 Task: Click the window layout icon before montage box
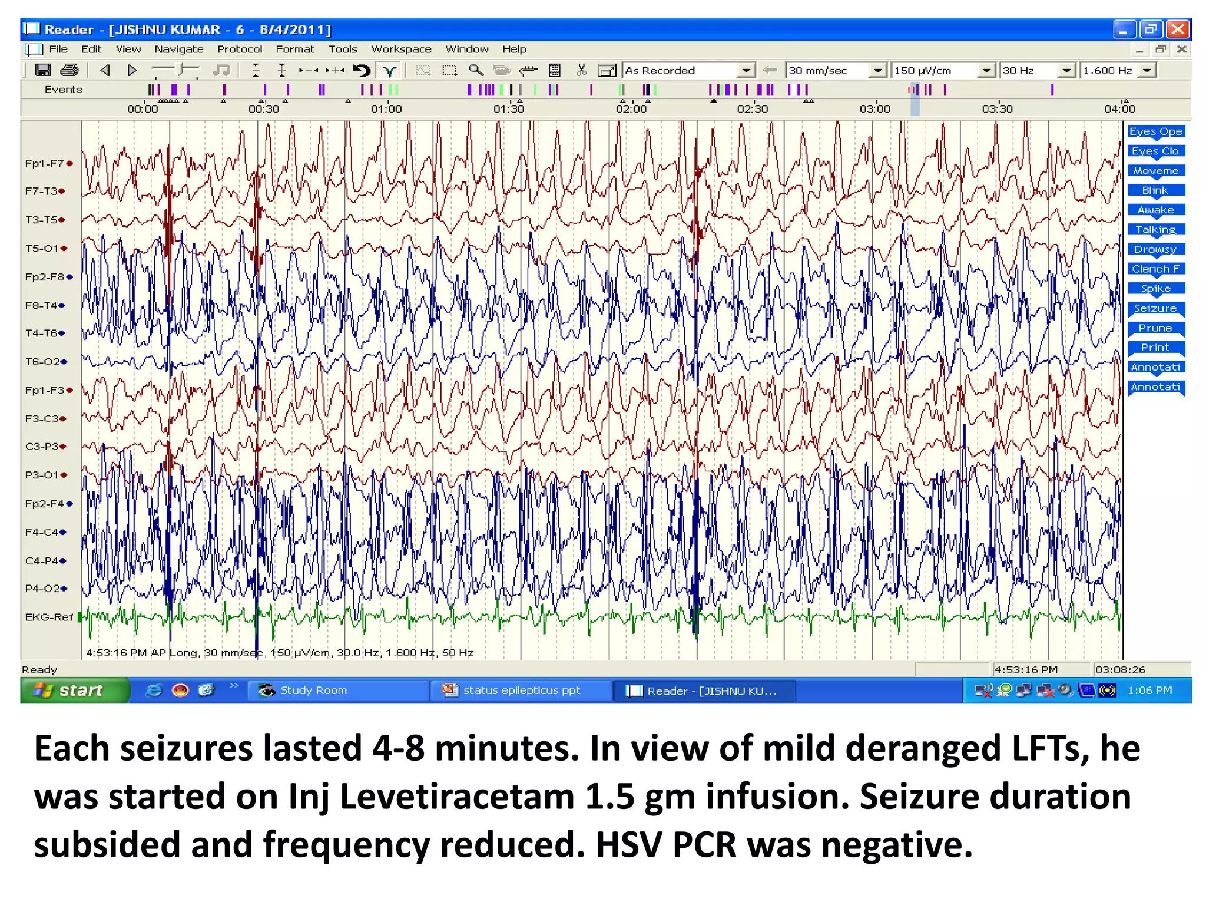[x=607, y=71]
